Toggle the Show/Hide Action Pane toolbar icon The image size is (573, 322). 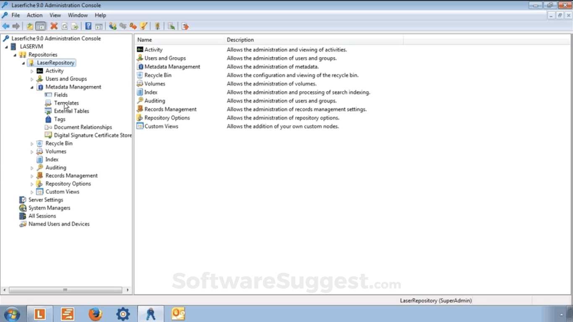(99, 26)
